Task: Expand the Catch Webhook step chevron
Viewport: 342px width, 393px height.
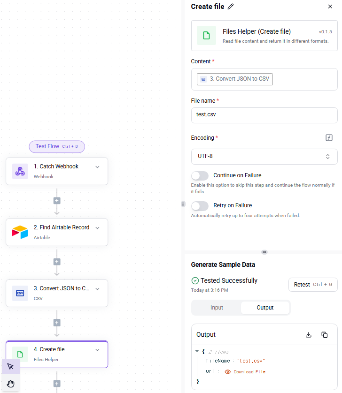Action: pyautogui.click(x=97, y=167)
